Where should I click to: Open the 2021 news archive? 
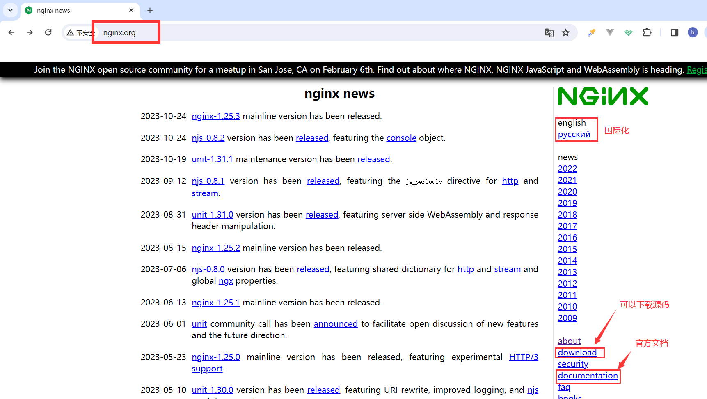point(567,180)
